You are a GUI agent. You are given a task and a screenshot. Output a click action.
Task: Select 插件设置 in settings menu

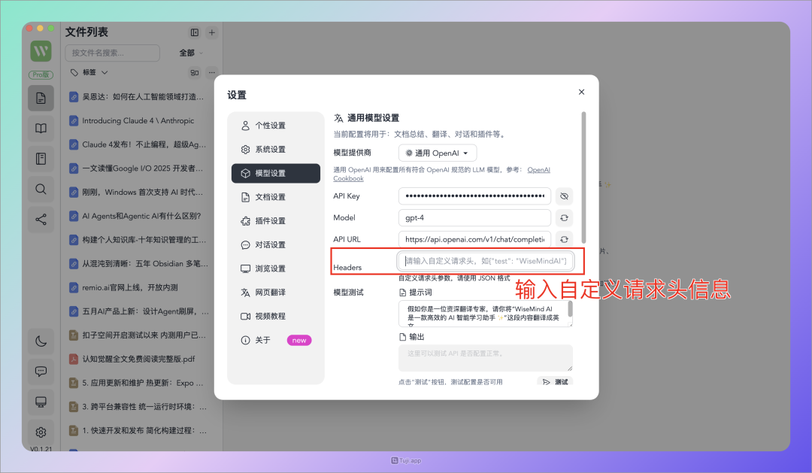click(x=275, y=220)
